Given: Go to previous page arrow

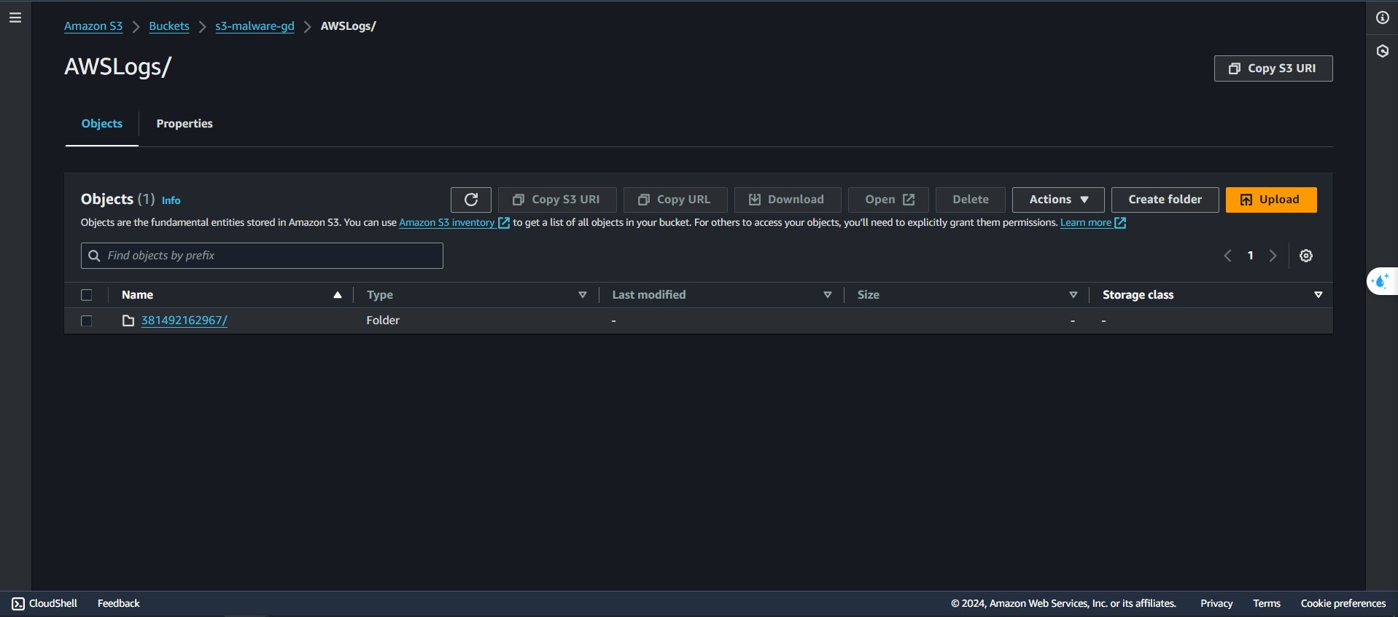Looking at the screenshot, I should tap(1228, 256).
